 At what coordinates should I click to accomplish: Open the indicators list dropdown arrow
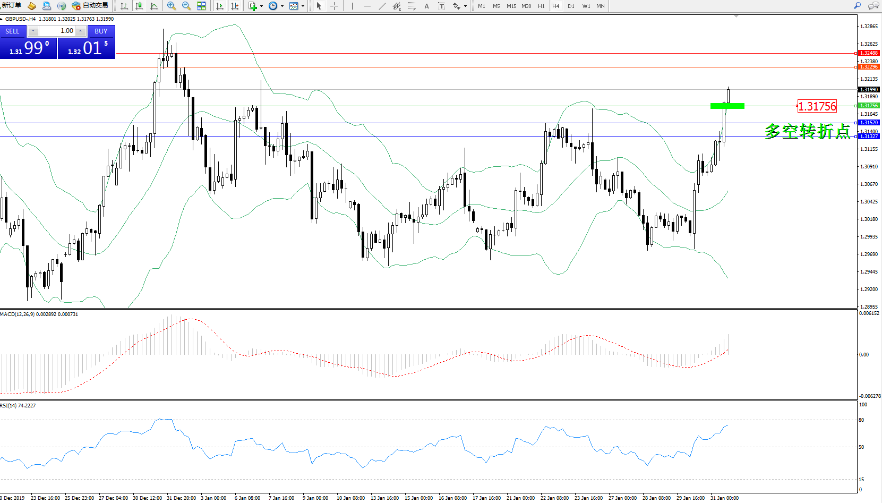[x=261, y=6]
